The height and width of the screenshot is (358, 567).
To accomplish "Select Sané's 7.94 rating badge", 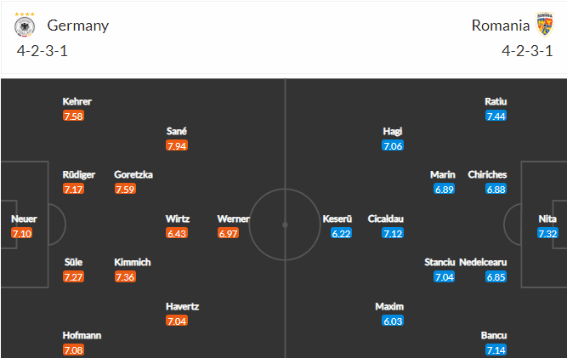I will pos(177,145).
